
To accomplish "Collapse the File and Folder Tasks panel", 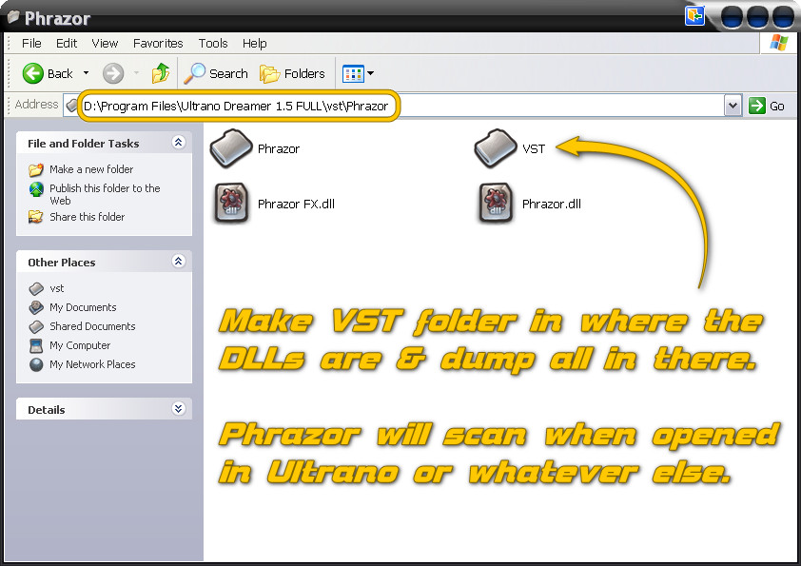I will click(x=178, y=143).
